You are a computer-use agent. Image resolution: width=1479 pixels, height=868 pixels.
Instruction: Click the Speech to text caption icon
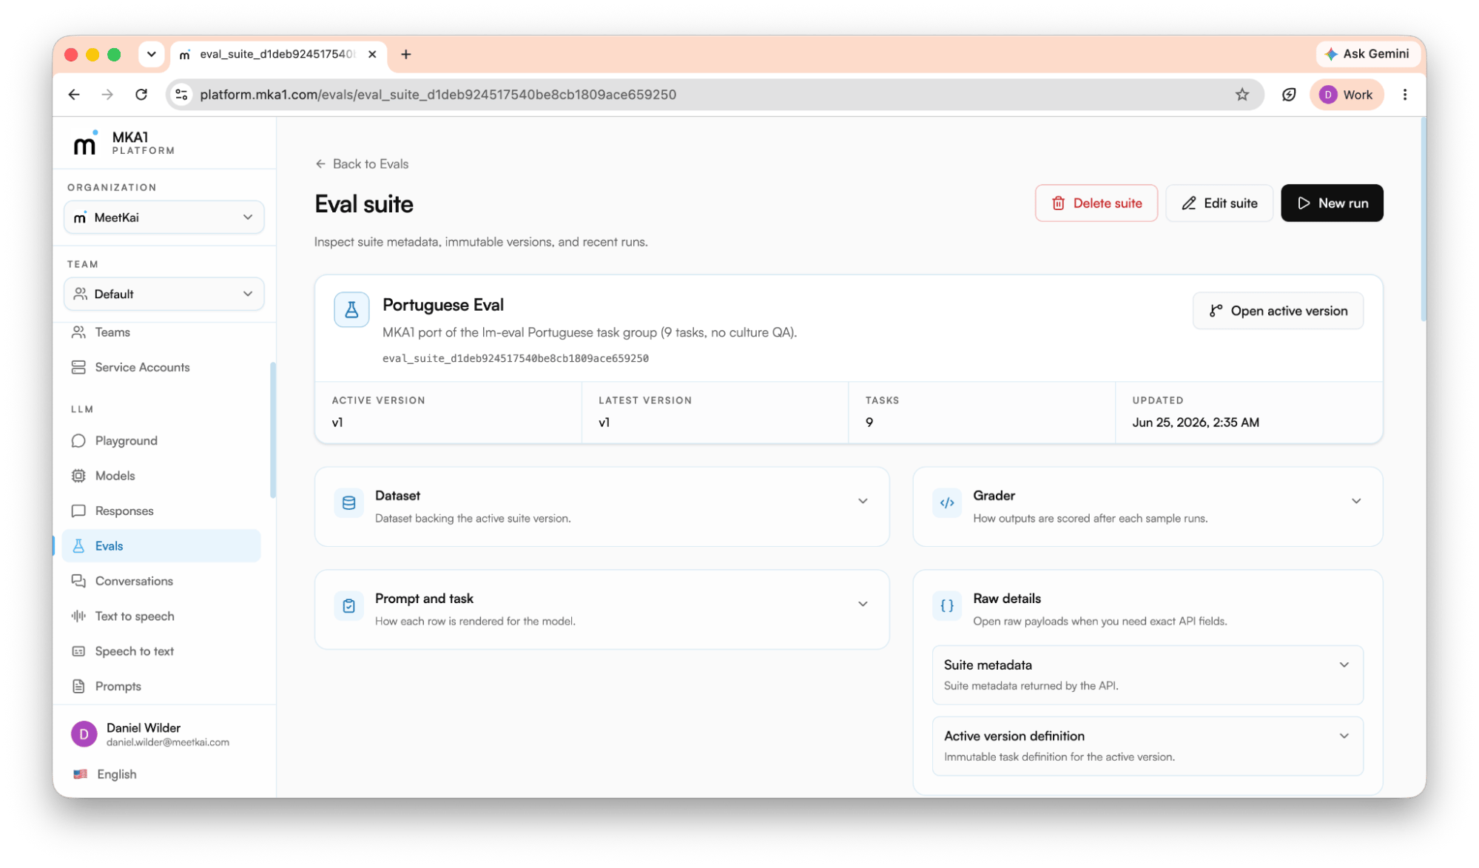[78, 651]
